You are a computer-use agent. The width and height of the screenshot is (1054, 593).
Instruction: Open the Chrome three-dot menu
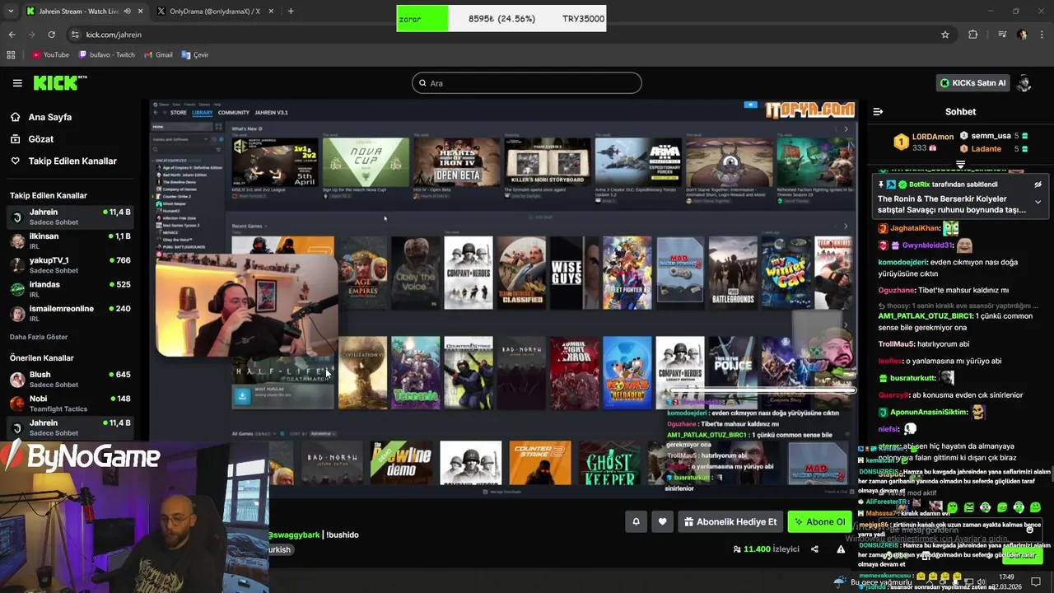click(1042, 35)
